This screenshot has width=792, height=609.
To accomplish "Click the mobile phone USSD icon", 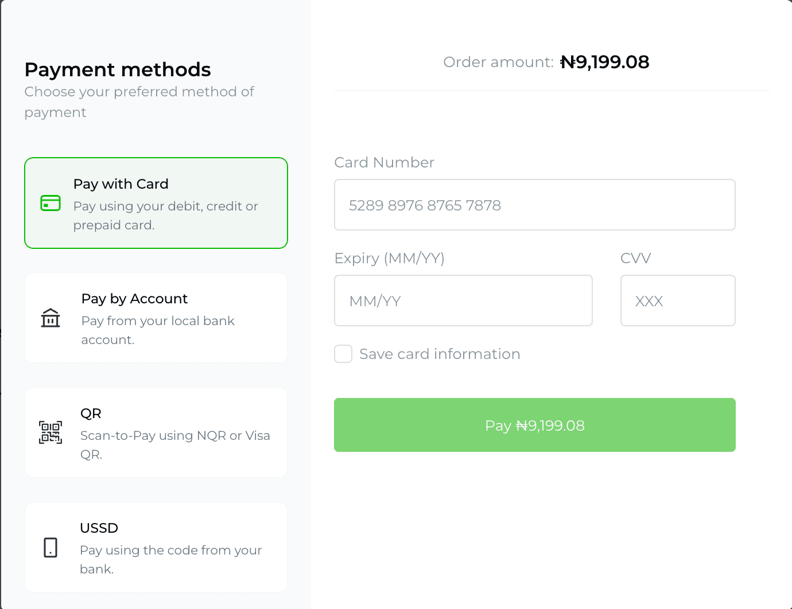I will tap(51, 547).
